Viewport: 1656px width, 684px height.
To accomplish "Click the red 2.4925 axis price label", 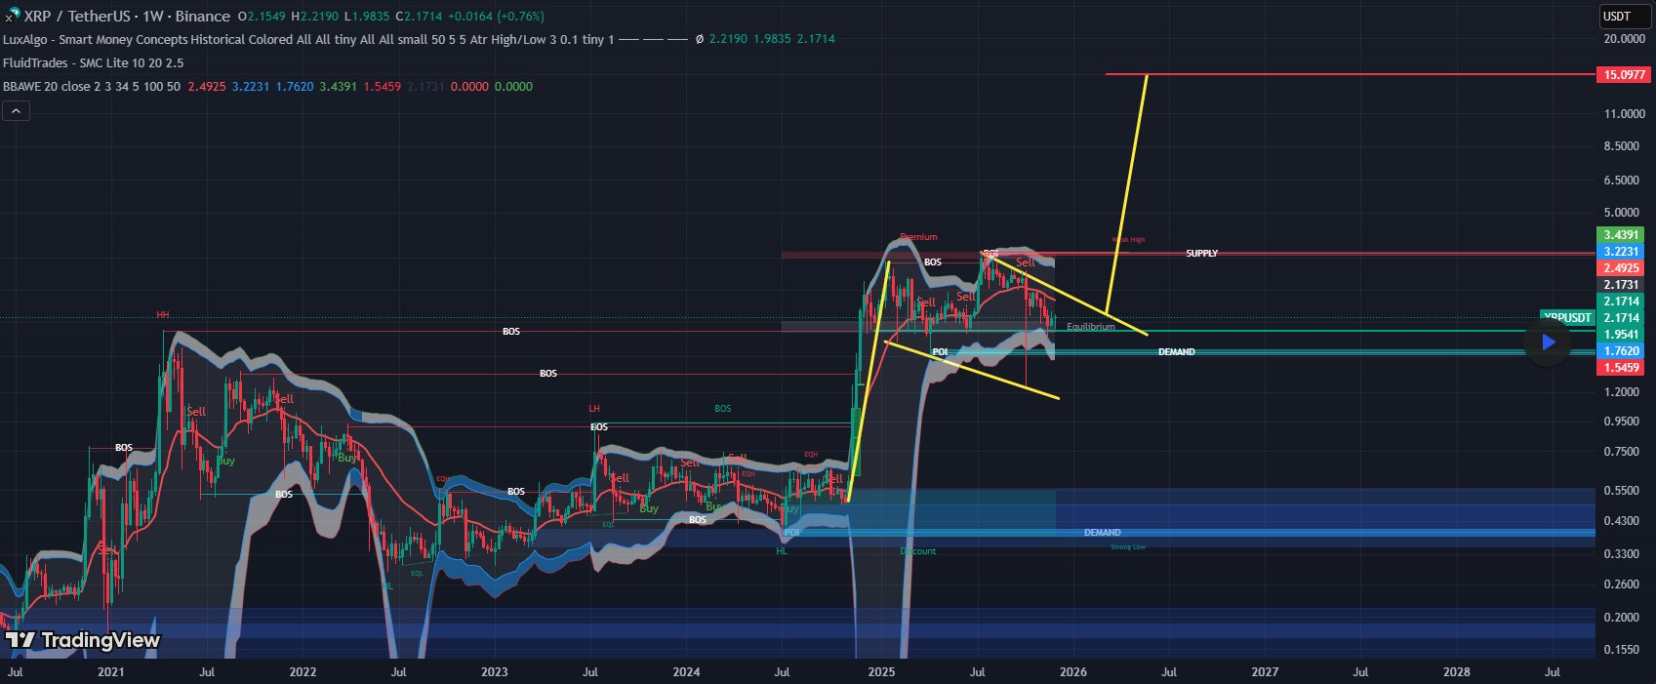I will point(1621,268).
